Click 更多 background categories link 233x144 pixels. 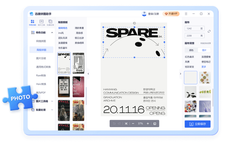(x=204, y=67)
